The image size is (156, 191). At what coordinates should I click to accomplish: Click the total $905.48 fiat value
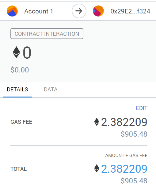click(x=134, y=181)
